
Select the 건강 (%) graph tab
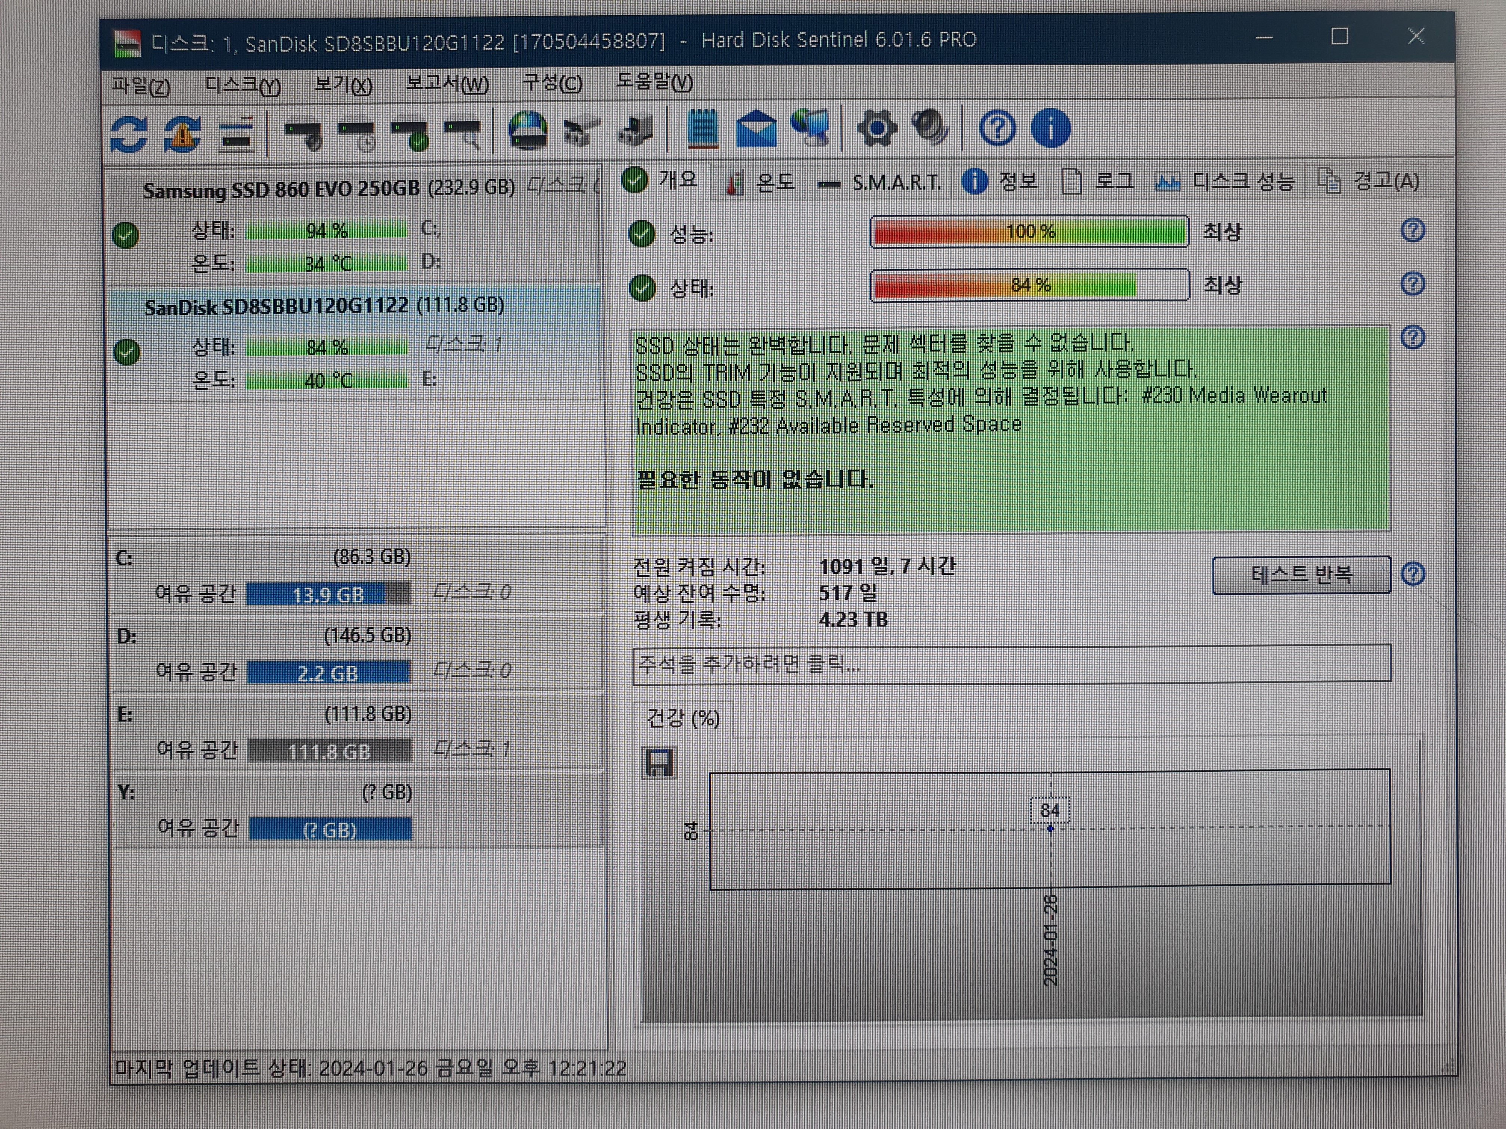(x=683, y=719)
